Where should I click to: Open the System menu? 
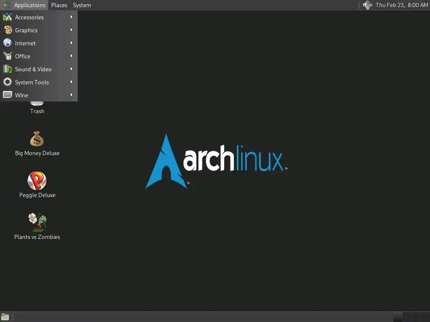pos(82,5)
